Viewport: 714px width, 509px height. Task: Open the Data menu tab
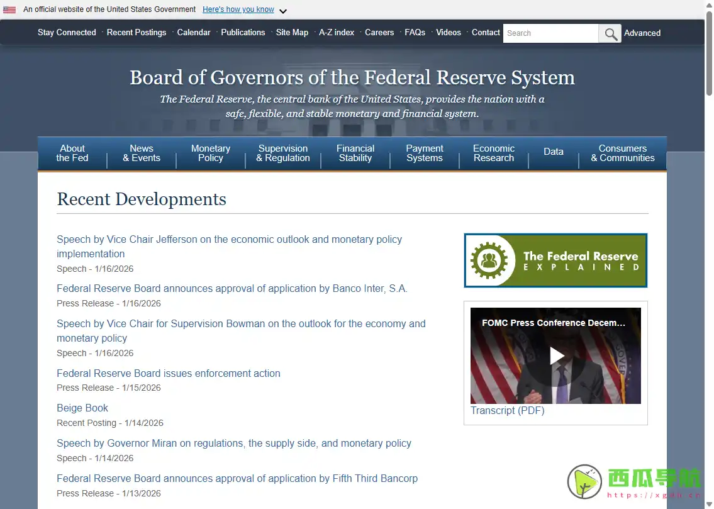tap(554, 152)
